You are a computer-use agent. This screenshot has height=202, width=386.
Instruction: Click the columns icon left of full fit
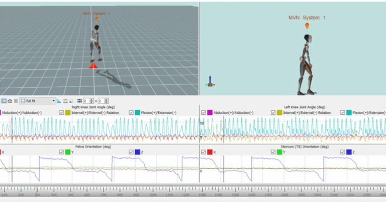click(x=16, y=101)
